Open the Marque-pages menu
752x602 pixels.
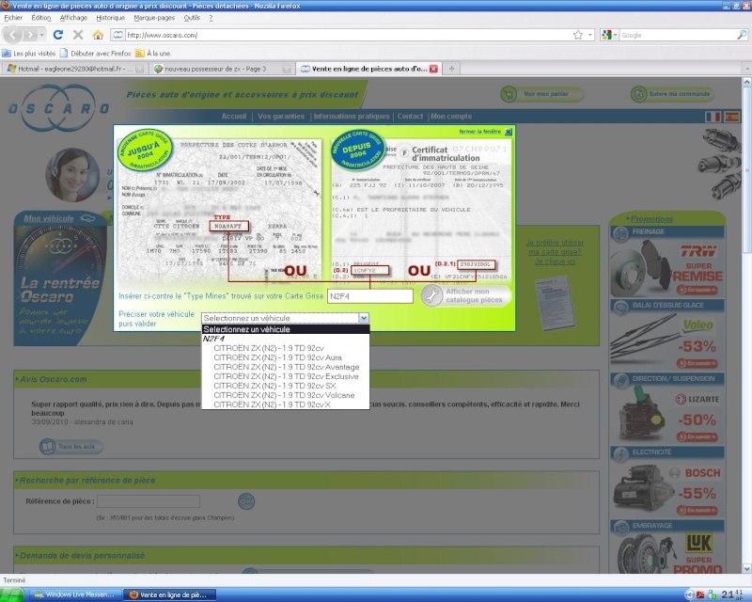pyautogui.click(x=154, y=18)
